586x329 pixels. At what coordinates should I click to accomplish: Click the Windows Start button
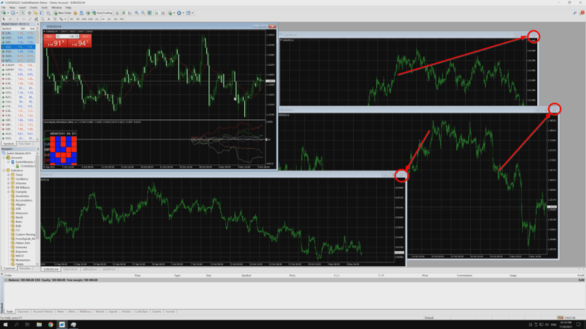(x=5, y=324)
